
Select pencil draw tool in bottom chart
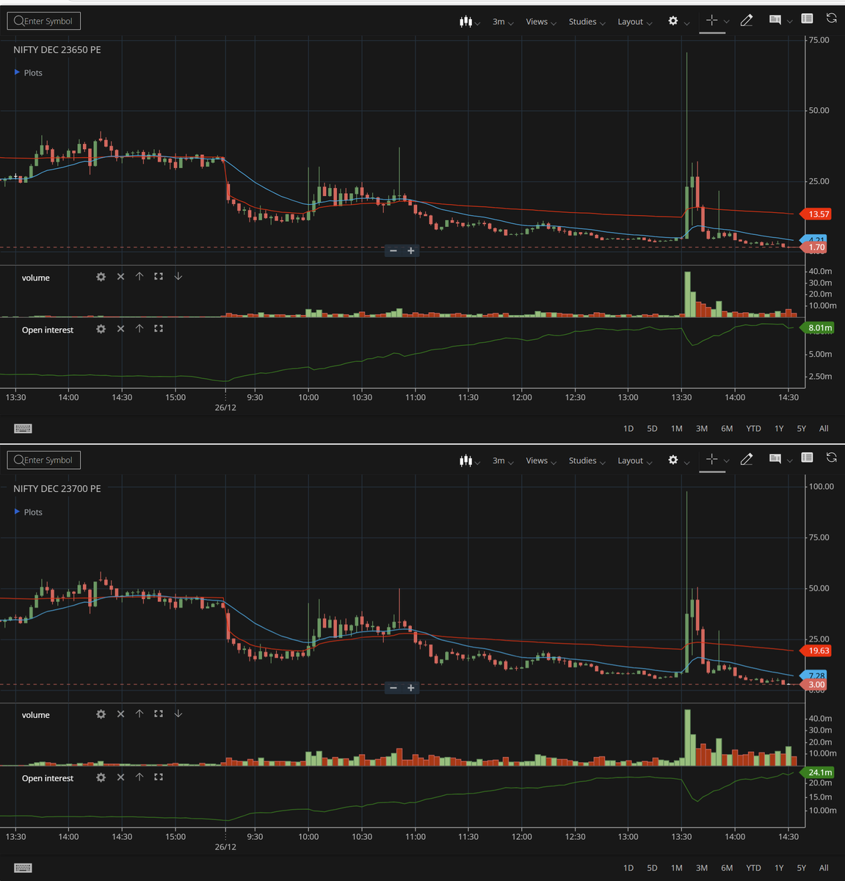[747, 460]
